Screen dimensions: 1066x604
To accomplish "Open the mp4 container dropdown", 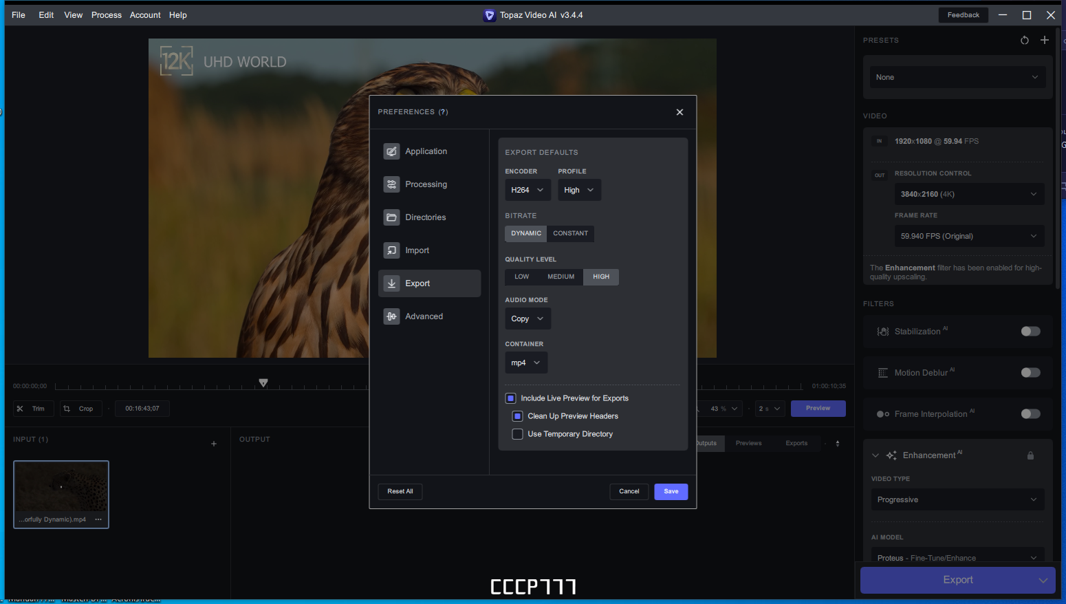I will [526, 363].
